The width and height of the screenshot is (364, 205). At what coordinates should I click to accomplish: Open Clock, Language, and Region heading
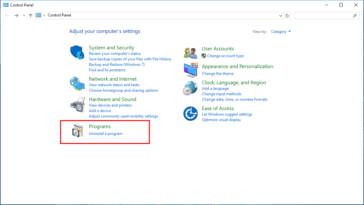[234, 83]
